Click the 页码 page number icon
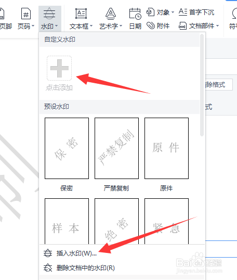 pyautogui.click(x=26, y=14)
